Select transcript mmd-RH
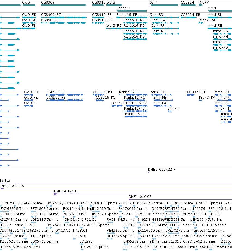The width and height of the screenshot is (232, 251). pyautogui.click(x=222, y=39)
